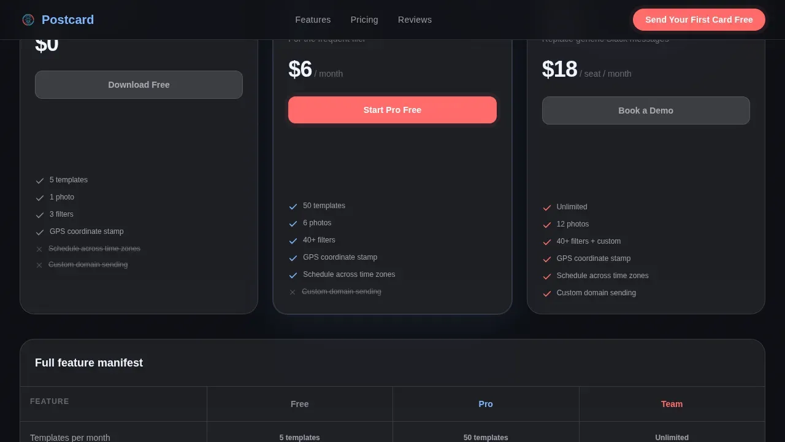Open the Features nav link
The height and width of the screenshot is (442, 785).
pyautogui.click(x=313, y=20)
